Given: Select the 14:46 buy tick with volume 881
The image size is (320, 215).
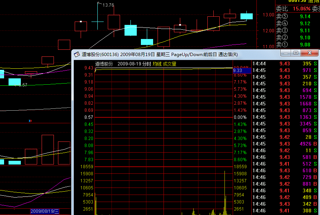Looking at the screenshot, I should click(x=285, y=184).
